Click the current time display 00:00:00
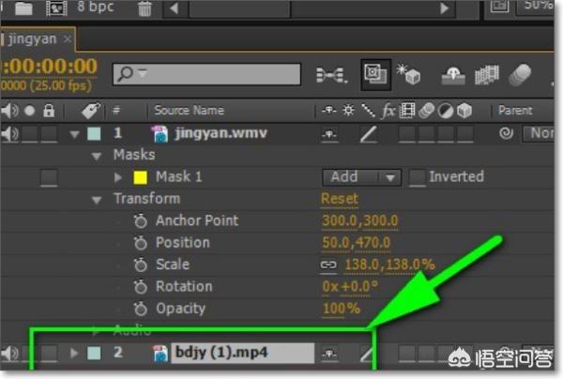Viewport: 563px width, 379px height. point(49,67)
